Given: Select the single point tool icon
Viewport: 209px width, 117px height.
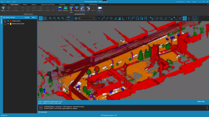Looking at the screenshot, I should pos(99,18).
